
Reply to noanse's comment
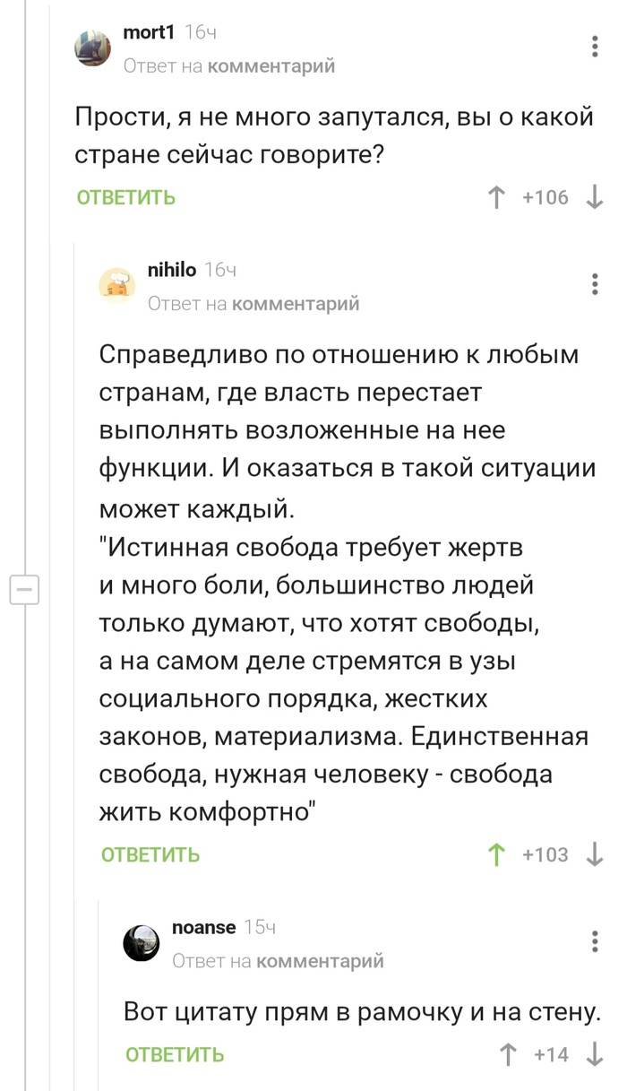(175, 1055)
